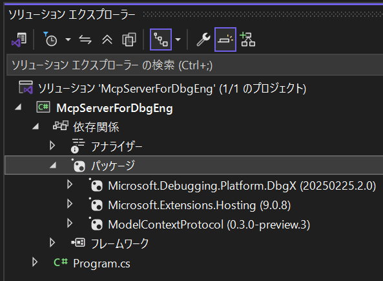Expand Microsoft.Extensions.Hosting package arrow
Image resolution: width=383 pixels, height=281 pixels.
(70, 204)
